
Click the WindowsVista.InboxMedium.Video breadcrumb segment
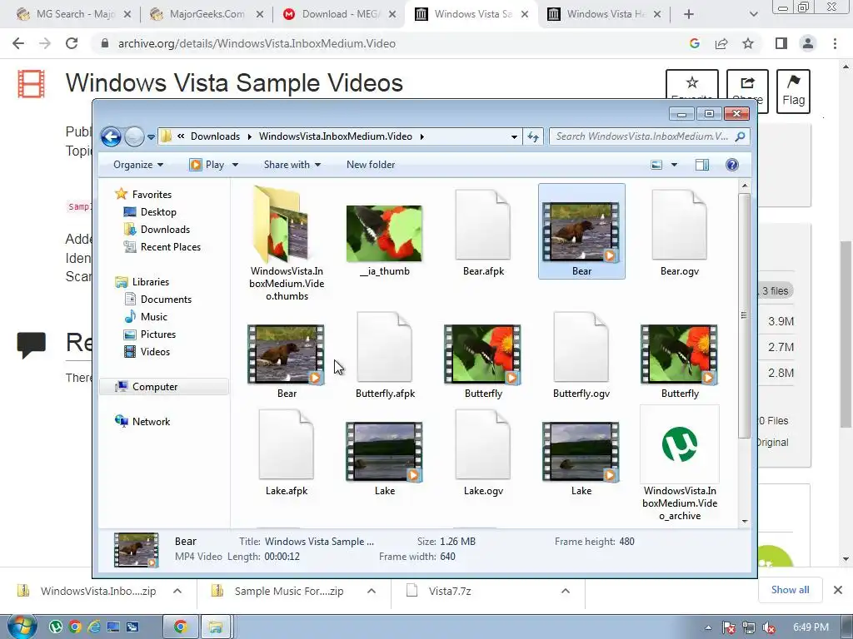335,136
